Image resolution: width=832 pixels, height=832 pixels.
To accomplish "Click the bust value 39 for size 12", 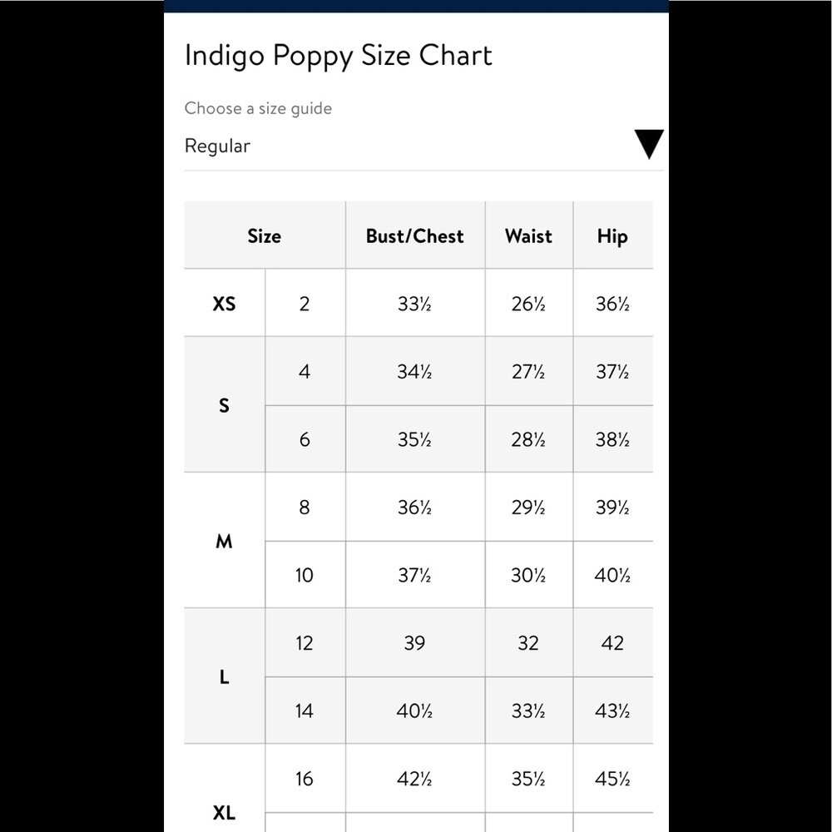I will coord(415,642).
